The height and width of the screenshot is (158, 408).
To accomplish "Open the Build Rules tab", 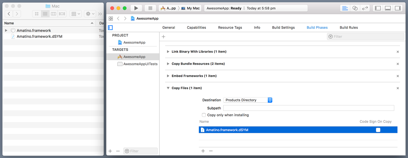I will 349,28.
